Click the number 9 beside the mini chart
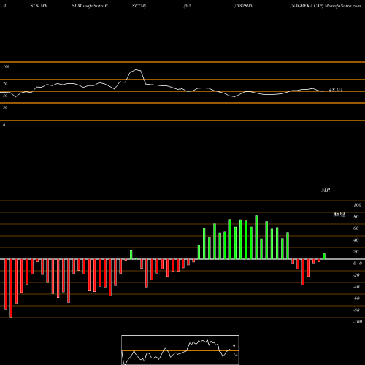Viewport: 365px width, 365px height. [234, 346]
